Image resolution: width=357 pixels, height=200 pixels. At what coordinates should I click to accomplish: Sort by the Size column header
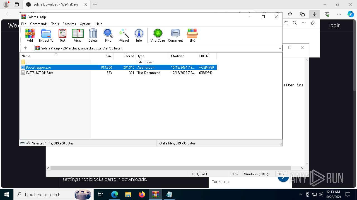102,56
